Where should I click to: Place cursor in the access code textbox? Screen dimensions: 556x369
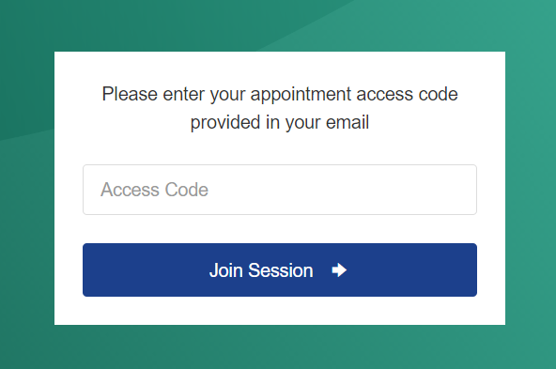280,190
